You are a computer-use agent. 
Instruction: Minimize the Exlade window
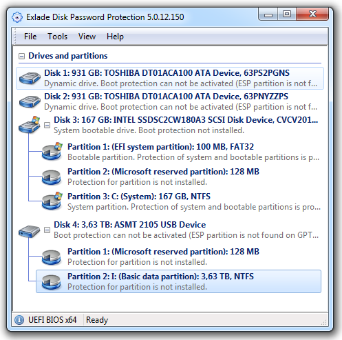coord(268,14)
